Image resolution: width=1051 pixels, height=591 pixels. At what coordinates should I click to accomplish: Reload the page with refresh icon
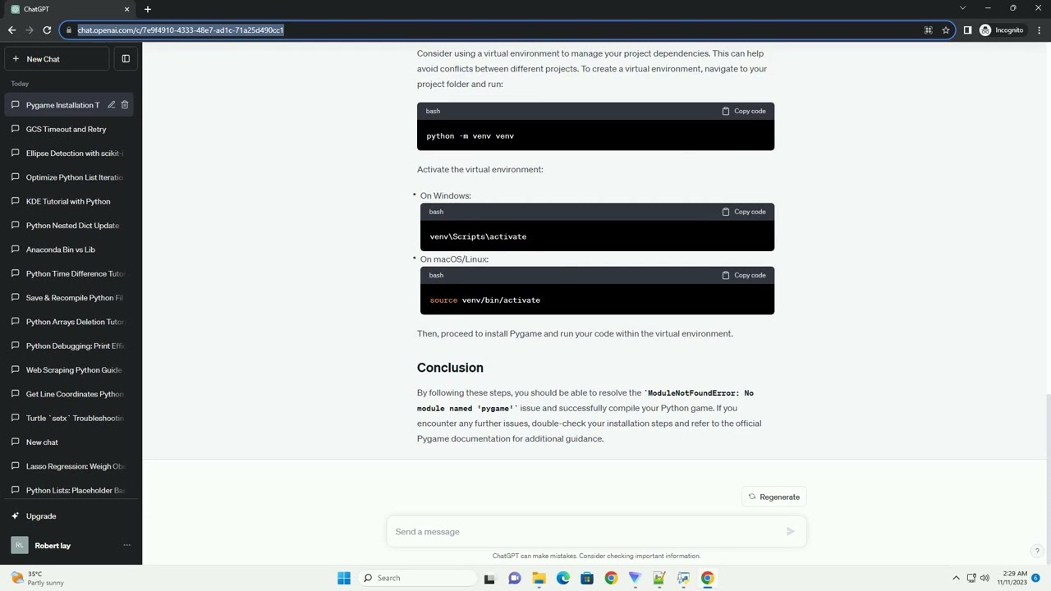pos(47,30)
